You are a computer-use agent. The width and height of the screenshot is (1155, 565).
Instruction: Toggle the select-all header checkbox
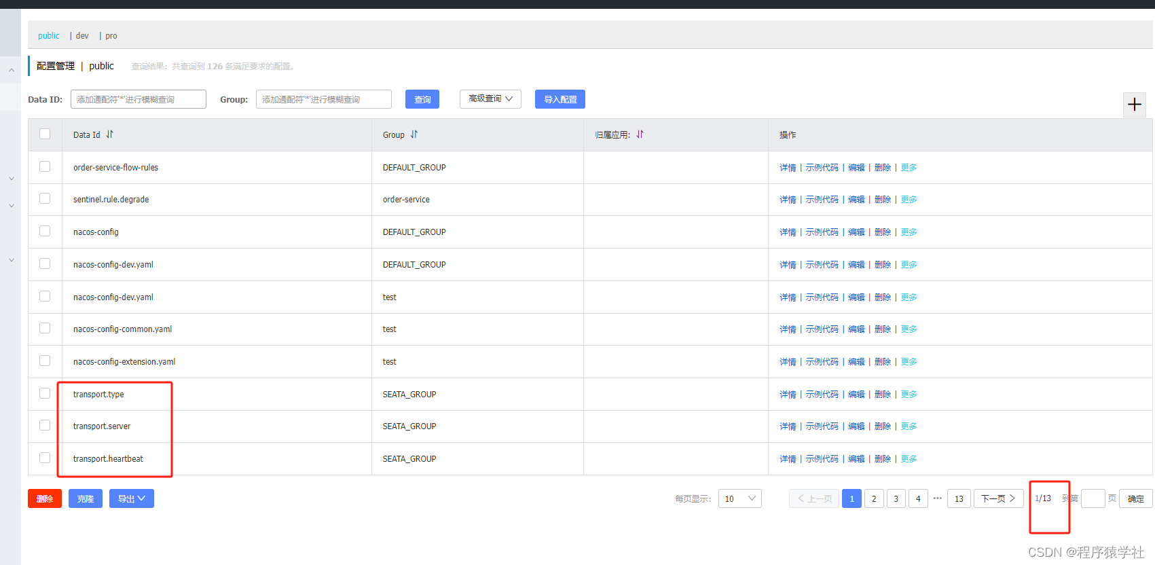pos(45,134)
